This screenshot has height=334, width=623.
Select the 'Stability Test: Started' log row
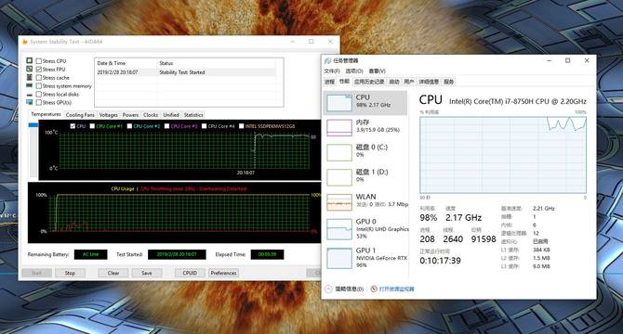(185, 72)
